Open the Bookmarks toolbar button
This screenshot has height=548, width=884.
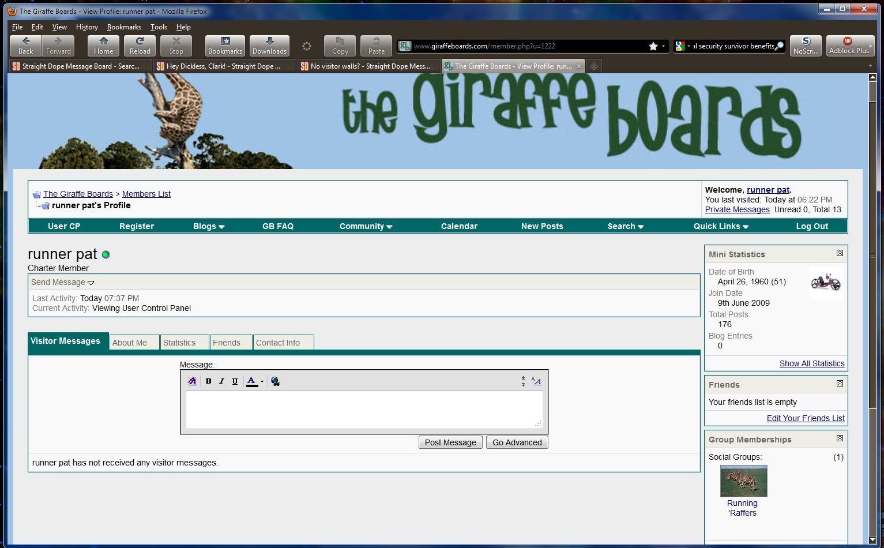point(225,46)
